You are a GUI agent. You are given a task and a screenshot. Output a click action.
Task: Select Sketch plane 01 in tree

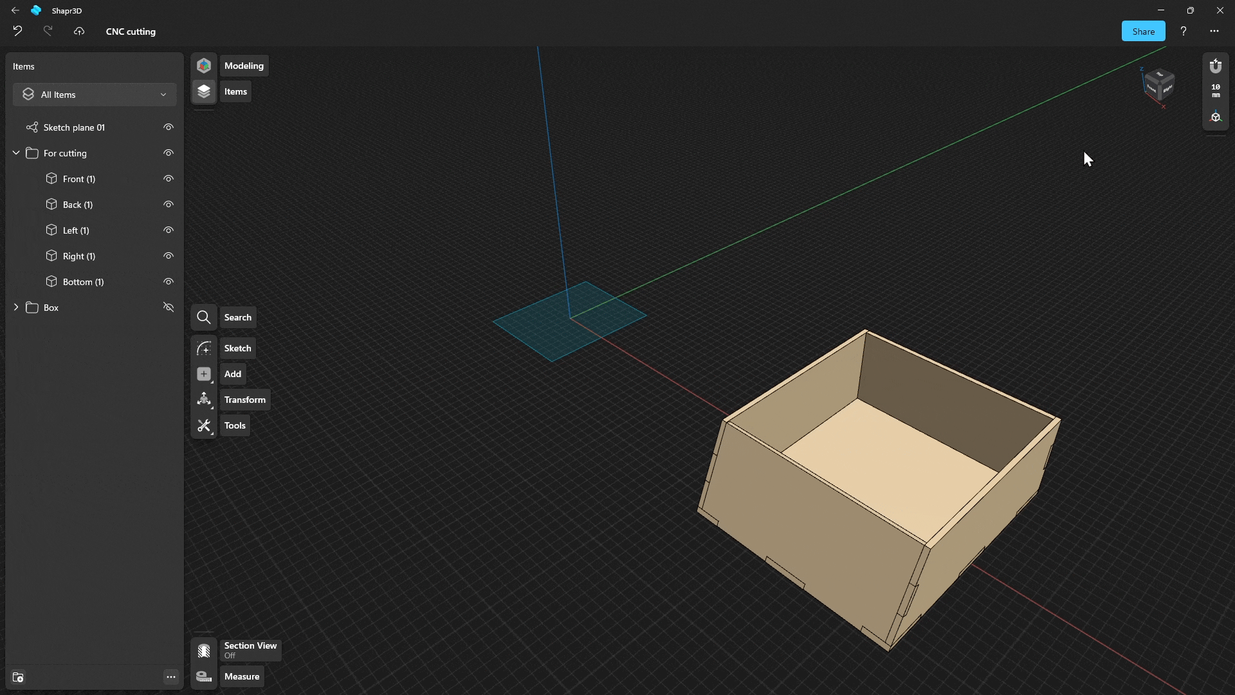point(74,127)
